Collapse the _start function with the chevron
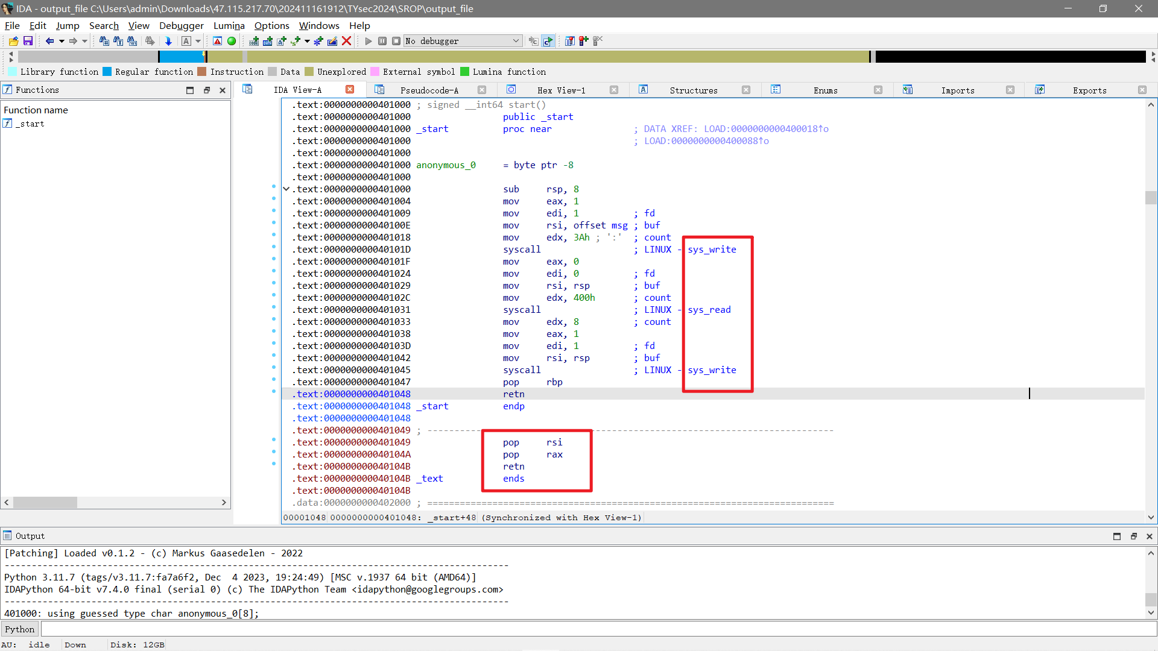This screenshot has height=651, width=1158. pyautogui.click(x=286, y=189)
